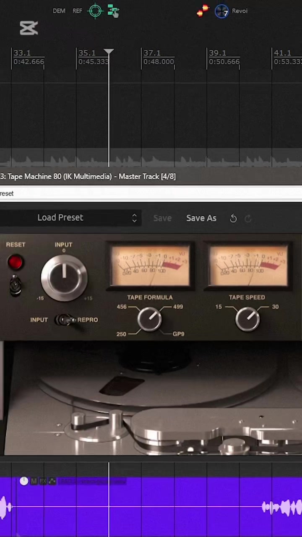Click the orange flame-like icon
The height and width of the screenshot is (537, 302).
point(203,11)
